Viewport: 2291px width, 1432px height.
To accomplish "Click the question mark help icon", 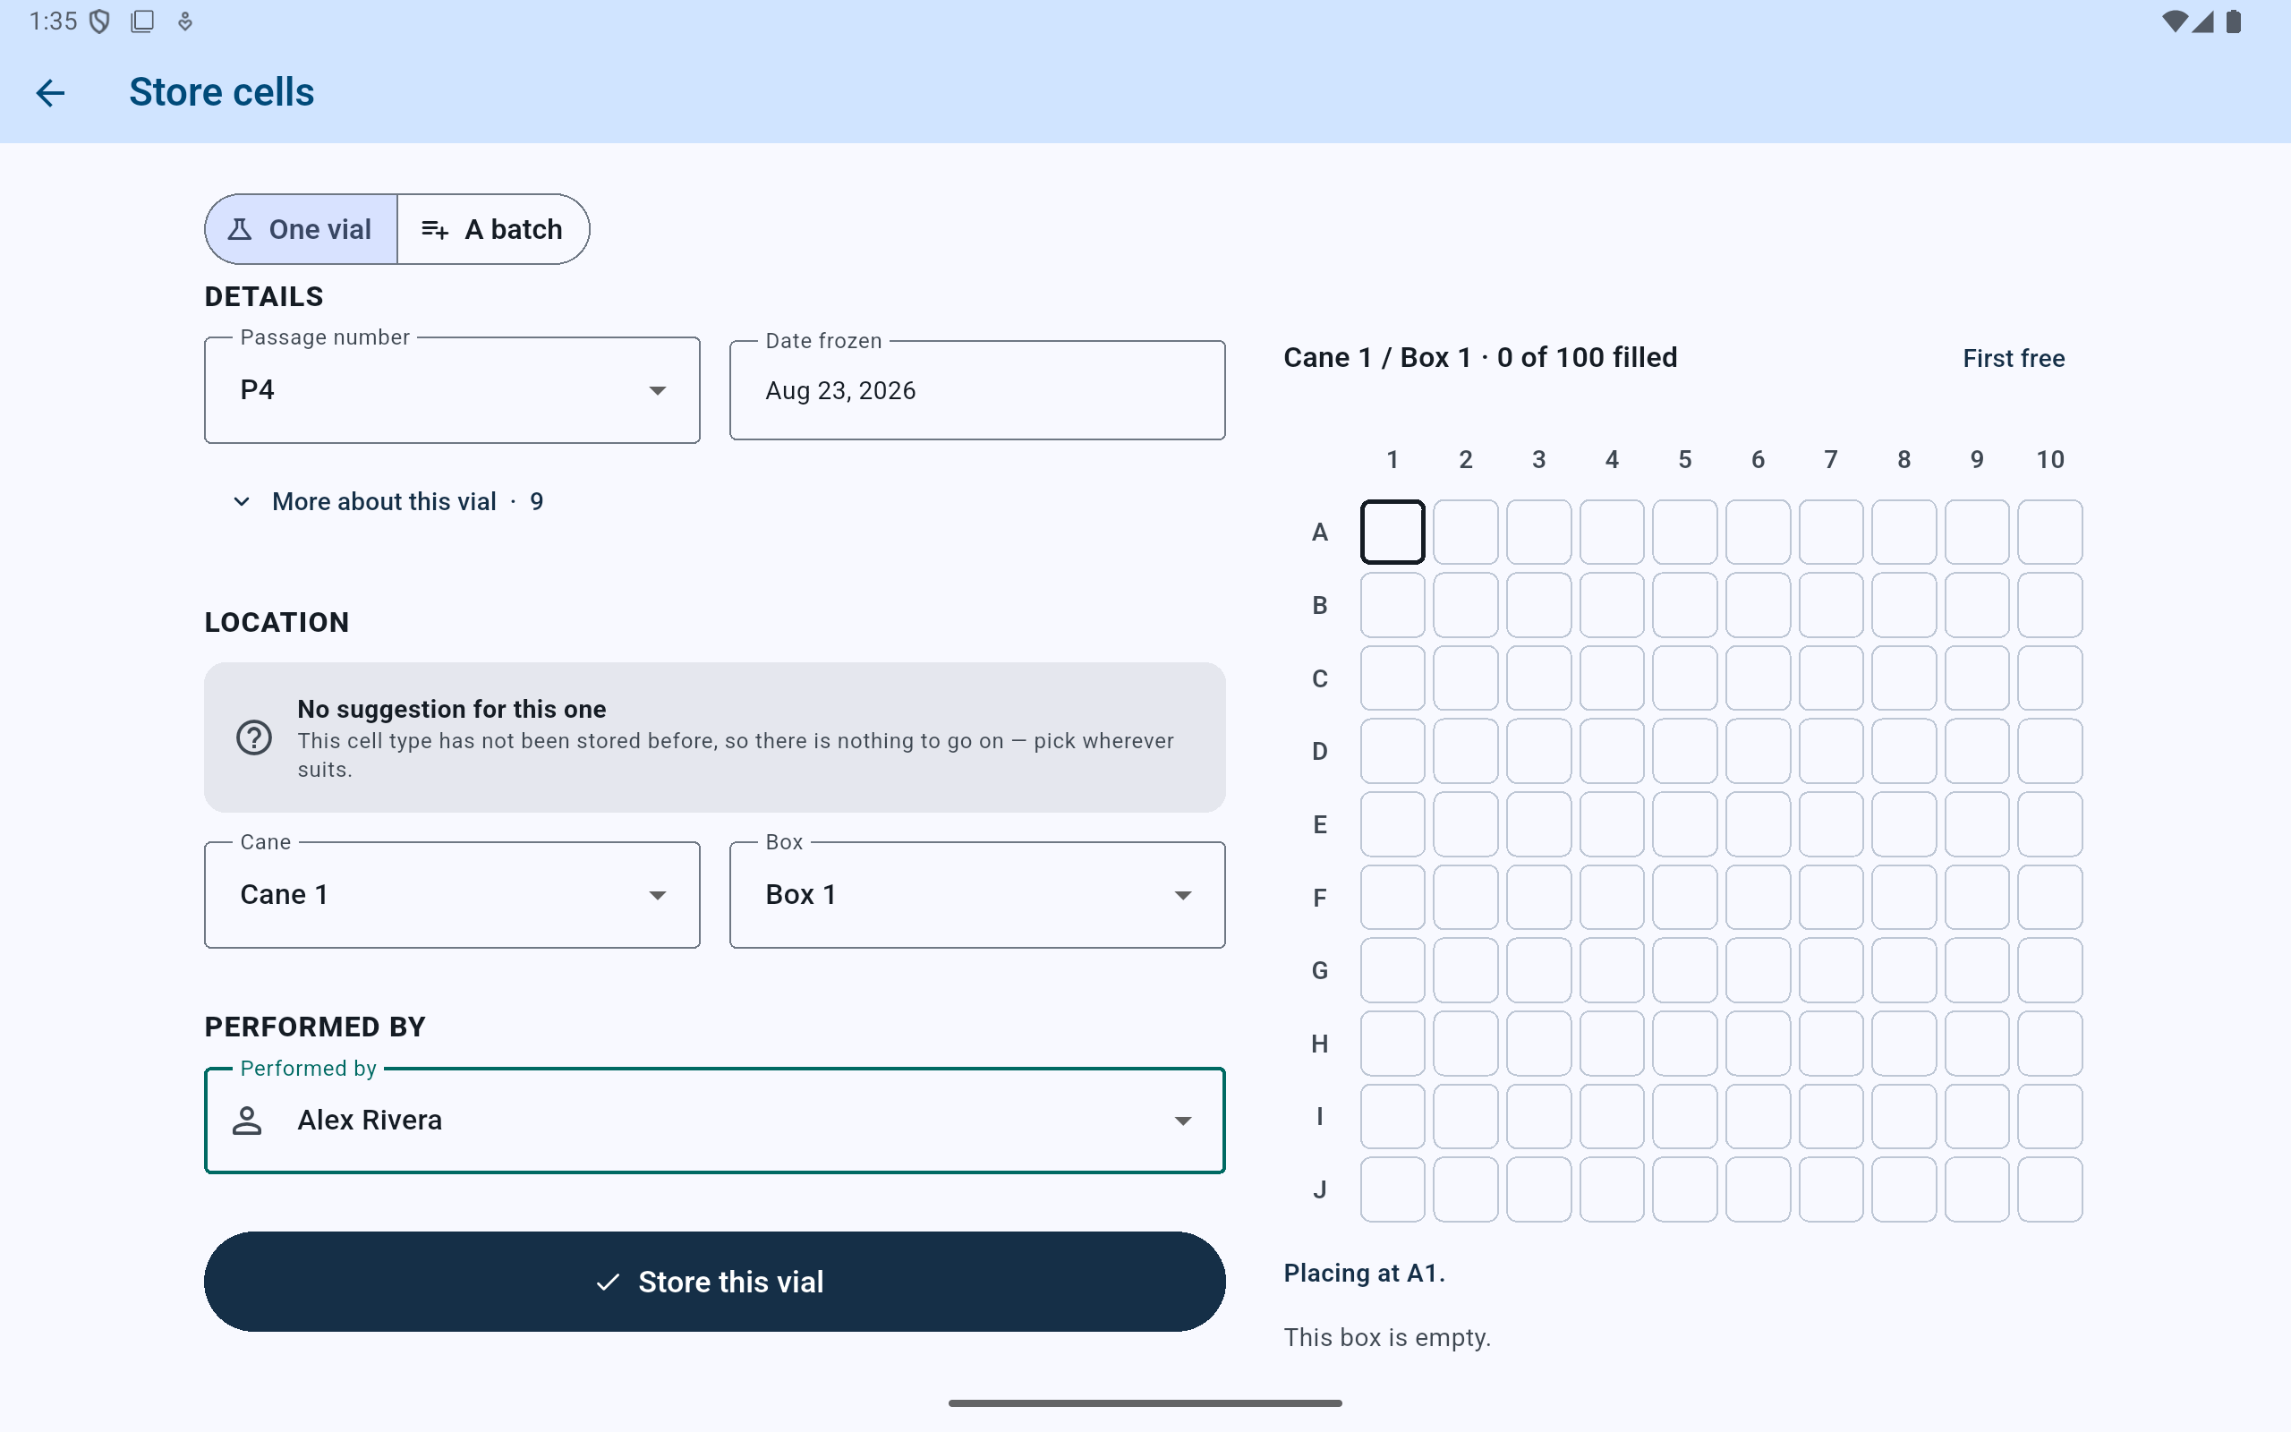I will [x=254, y=737].
